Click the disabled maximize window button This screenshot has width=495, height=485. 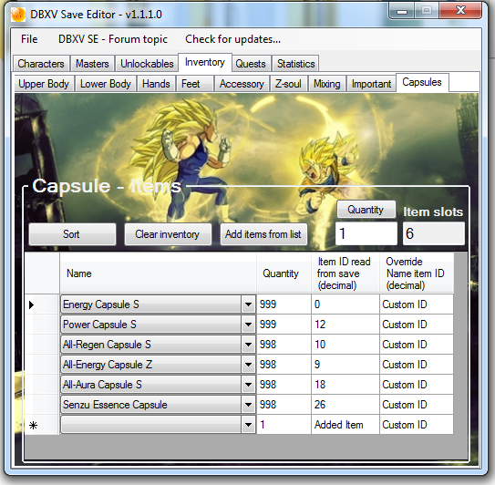click(427, 11)
